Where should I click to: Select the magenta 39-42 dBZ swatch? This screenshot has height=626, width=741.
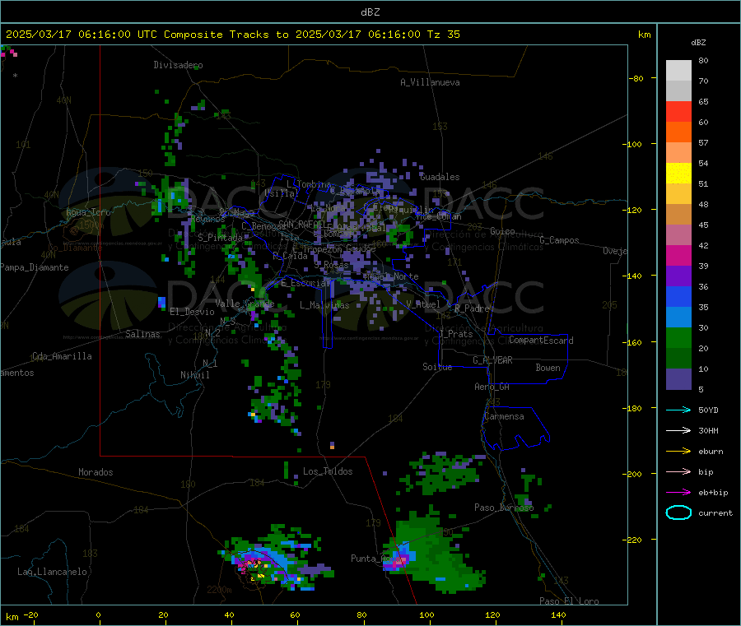point(678,255)
